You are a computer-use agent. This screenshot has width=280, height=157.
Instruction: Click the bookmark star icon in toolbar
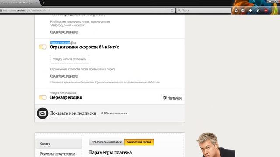[236, 10]
